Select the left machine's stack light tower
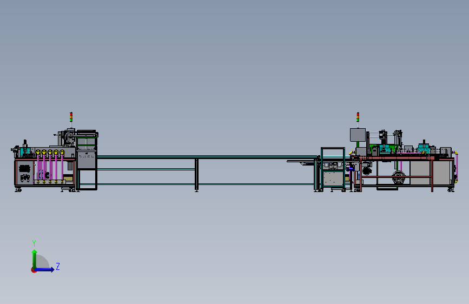The width and height of the screenshot is (469, 304). tap(71, 117)
